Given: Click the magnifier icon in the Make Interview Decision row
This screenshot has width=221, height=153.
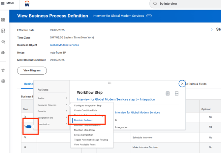Looking at the screenshot, I should pyautogui.click(x=25, y=147).
